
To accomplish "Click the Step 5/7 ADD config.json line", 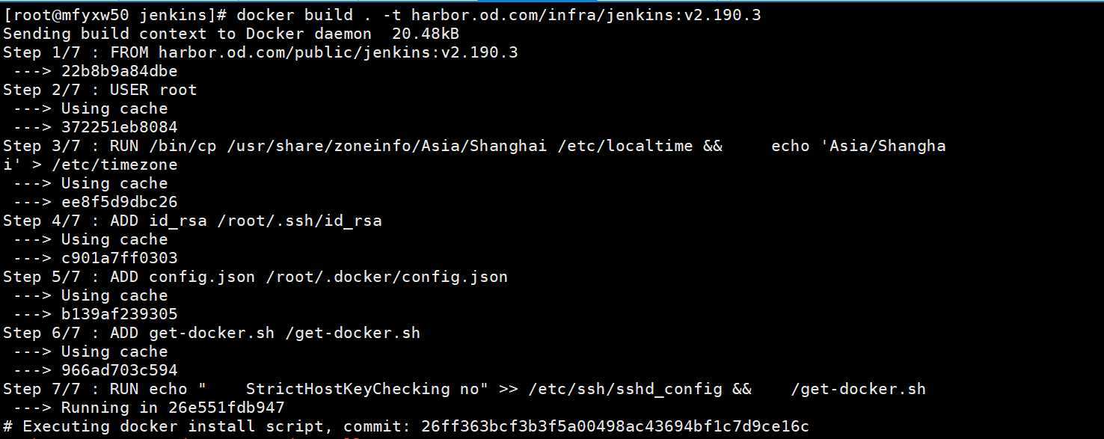I will point(255,277).
